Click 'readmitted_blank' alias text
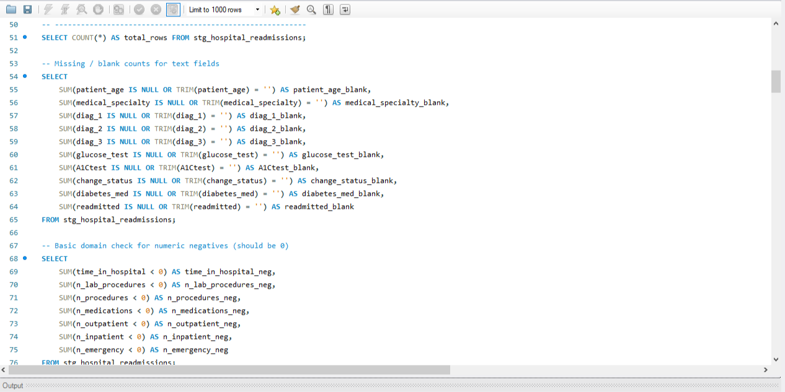The width and height of the screenshot is (785, 392). pos(319,207)
